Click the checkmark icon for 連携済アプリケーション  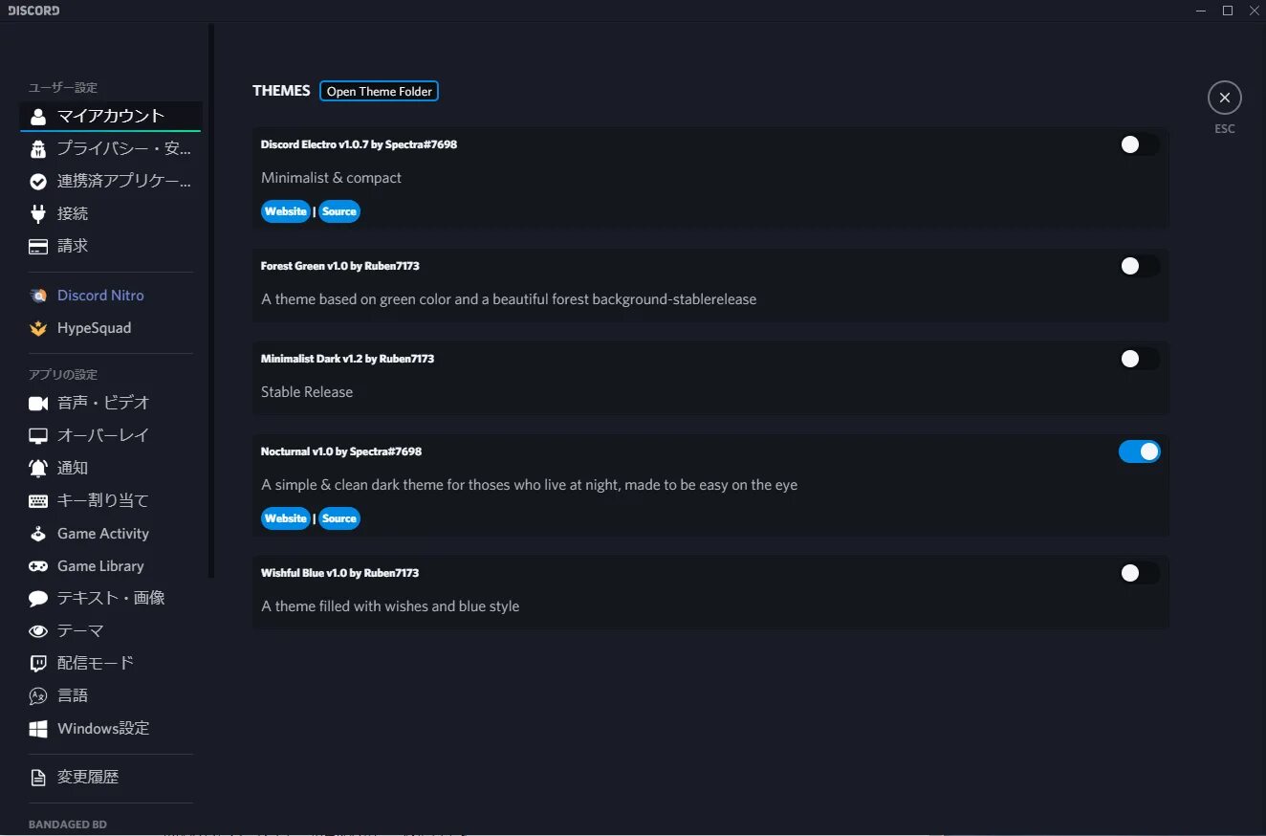coord(38,182)
